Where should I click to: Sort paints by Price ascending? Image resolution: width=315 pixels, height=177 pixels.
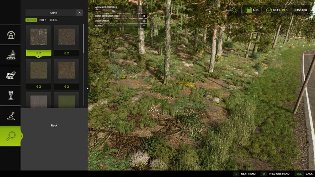click(x=42, y=19)
